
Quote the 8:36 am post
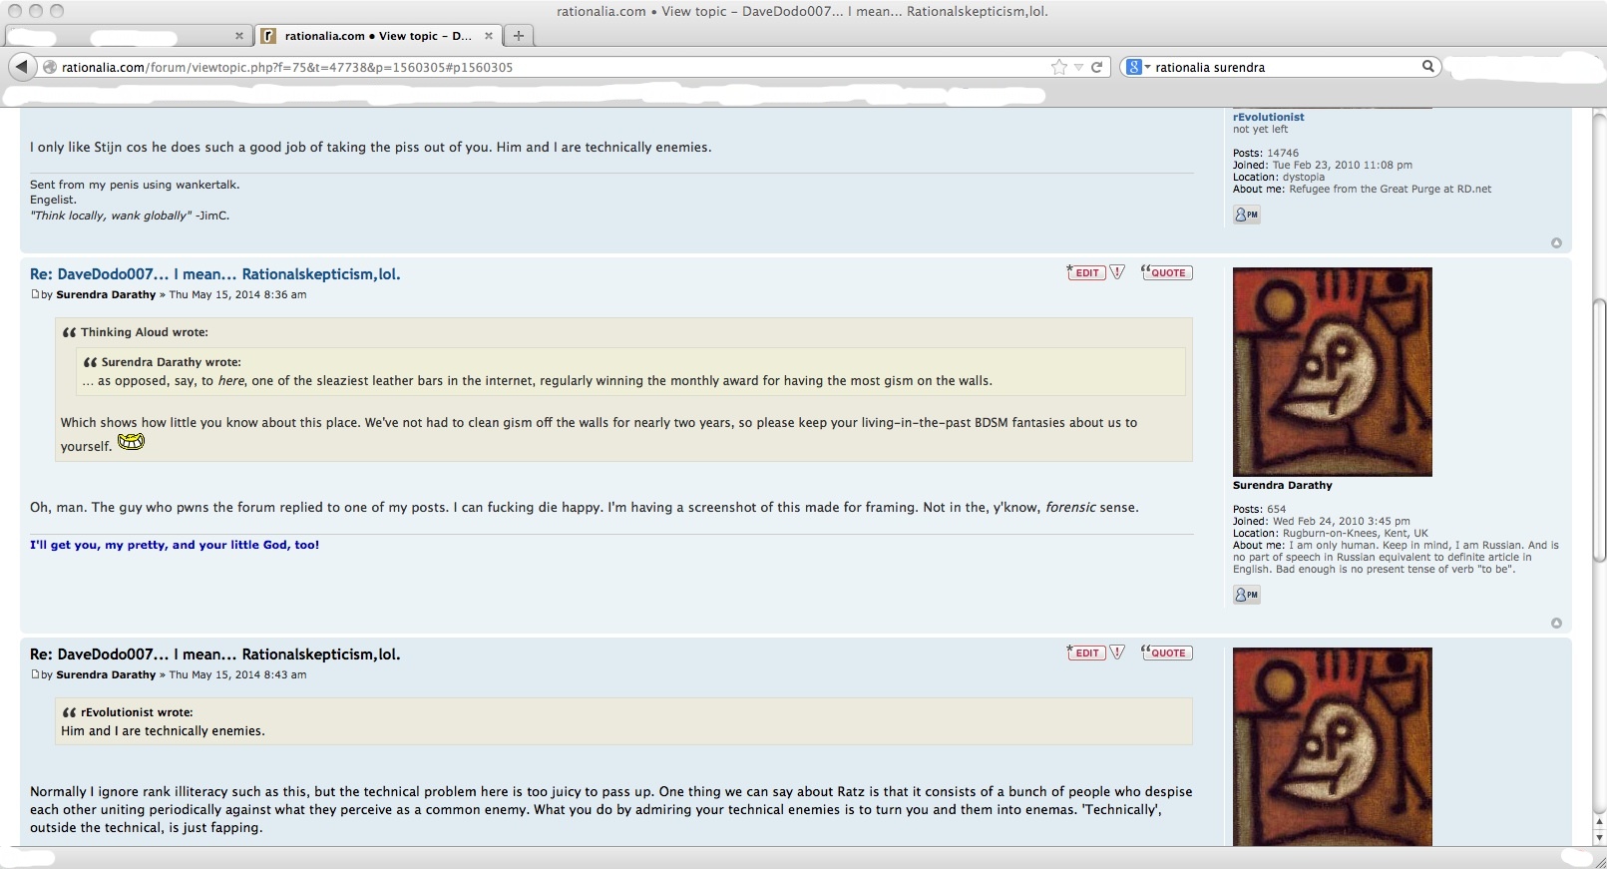1166,272
